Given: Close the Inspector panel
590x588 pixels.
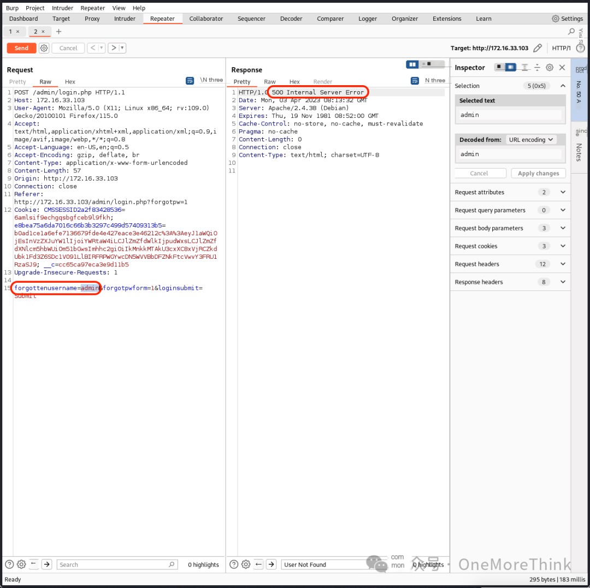Looking at the screenshot, I should coord(562,67).
